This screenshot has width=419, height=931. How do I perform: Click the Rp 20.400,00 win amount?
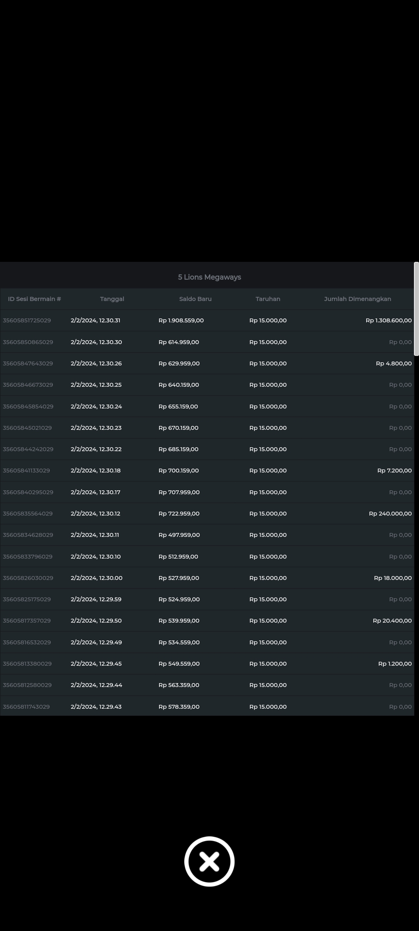392,621
